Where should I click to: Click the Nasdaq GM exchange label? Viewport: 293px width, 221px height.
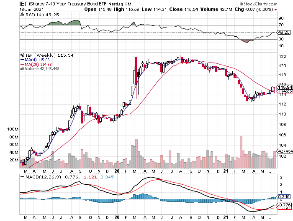(120, 4)
